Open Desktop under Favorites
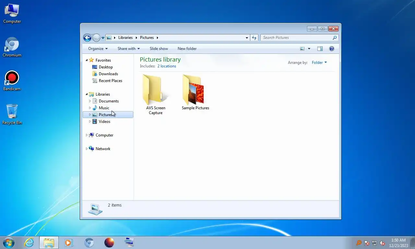Viewport: 415px width, 249px height. 106,67
